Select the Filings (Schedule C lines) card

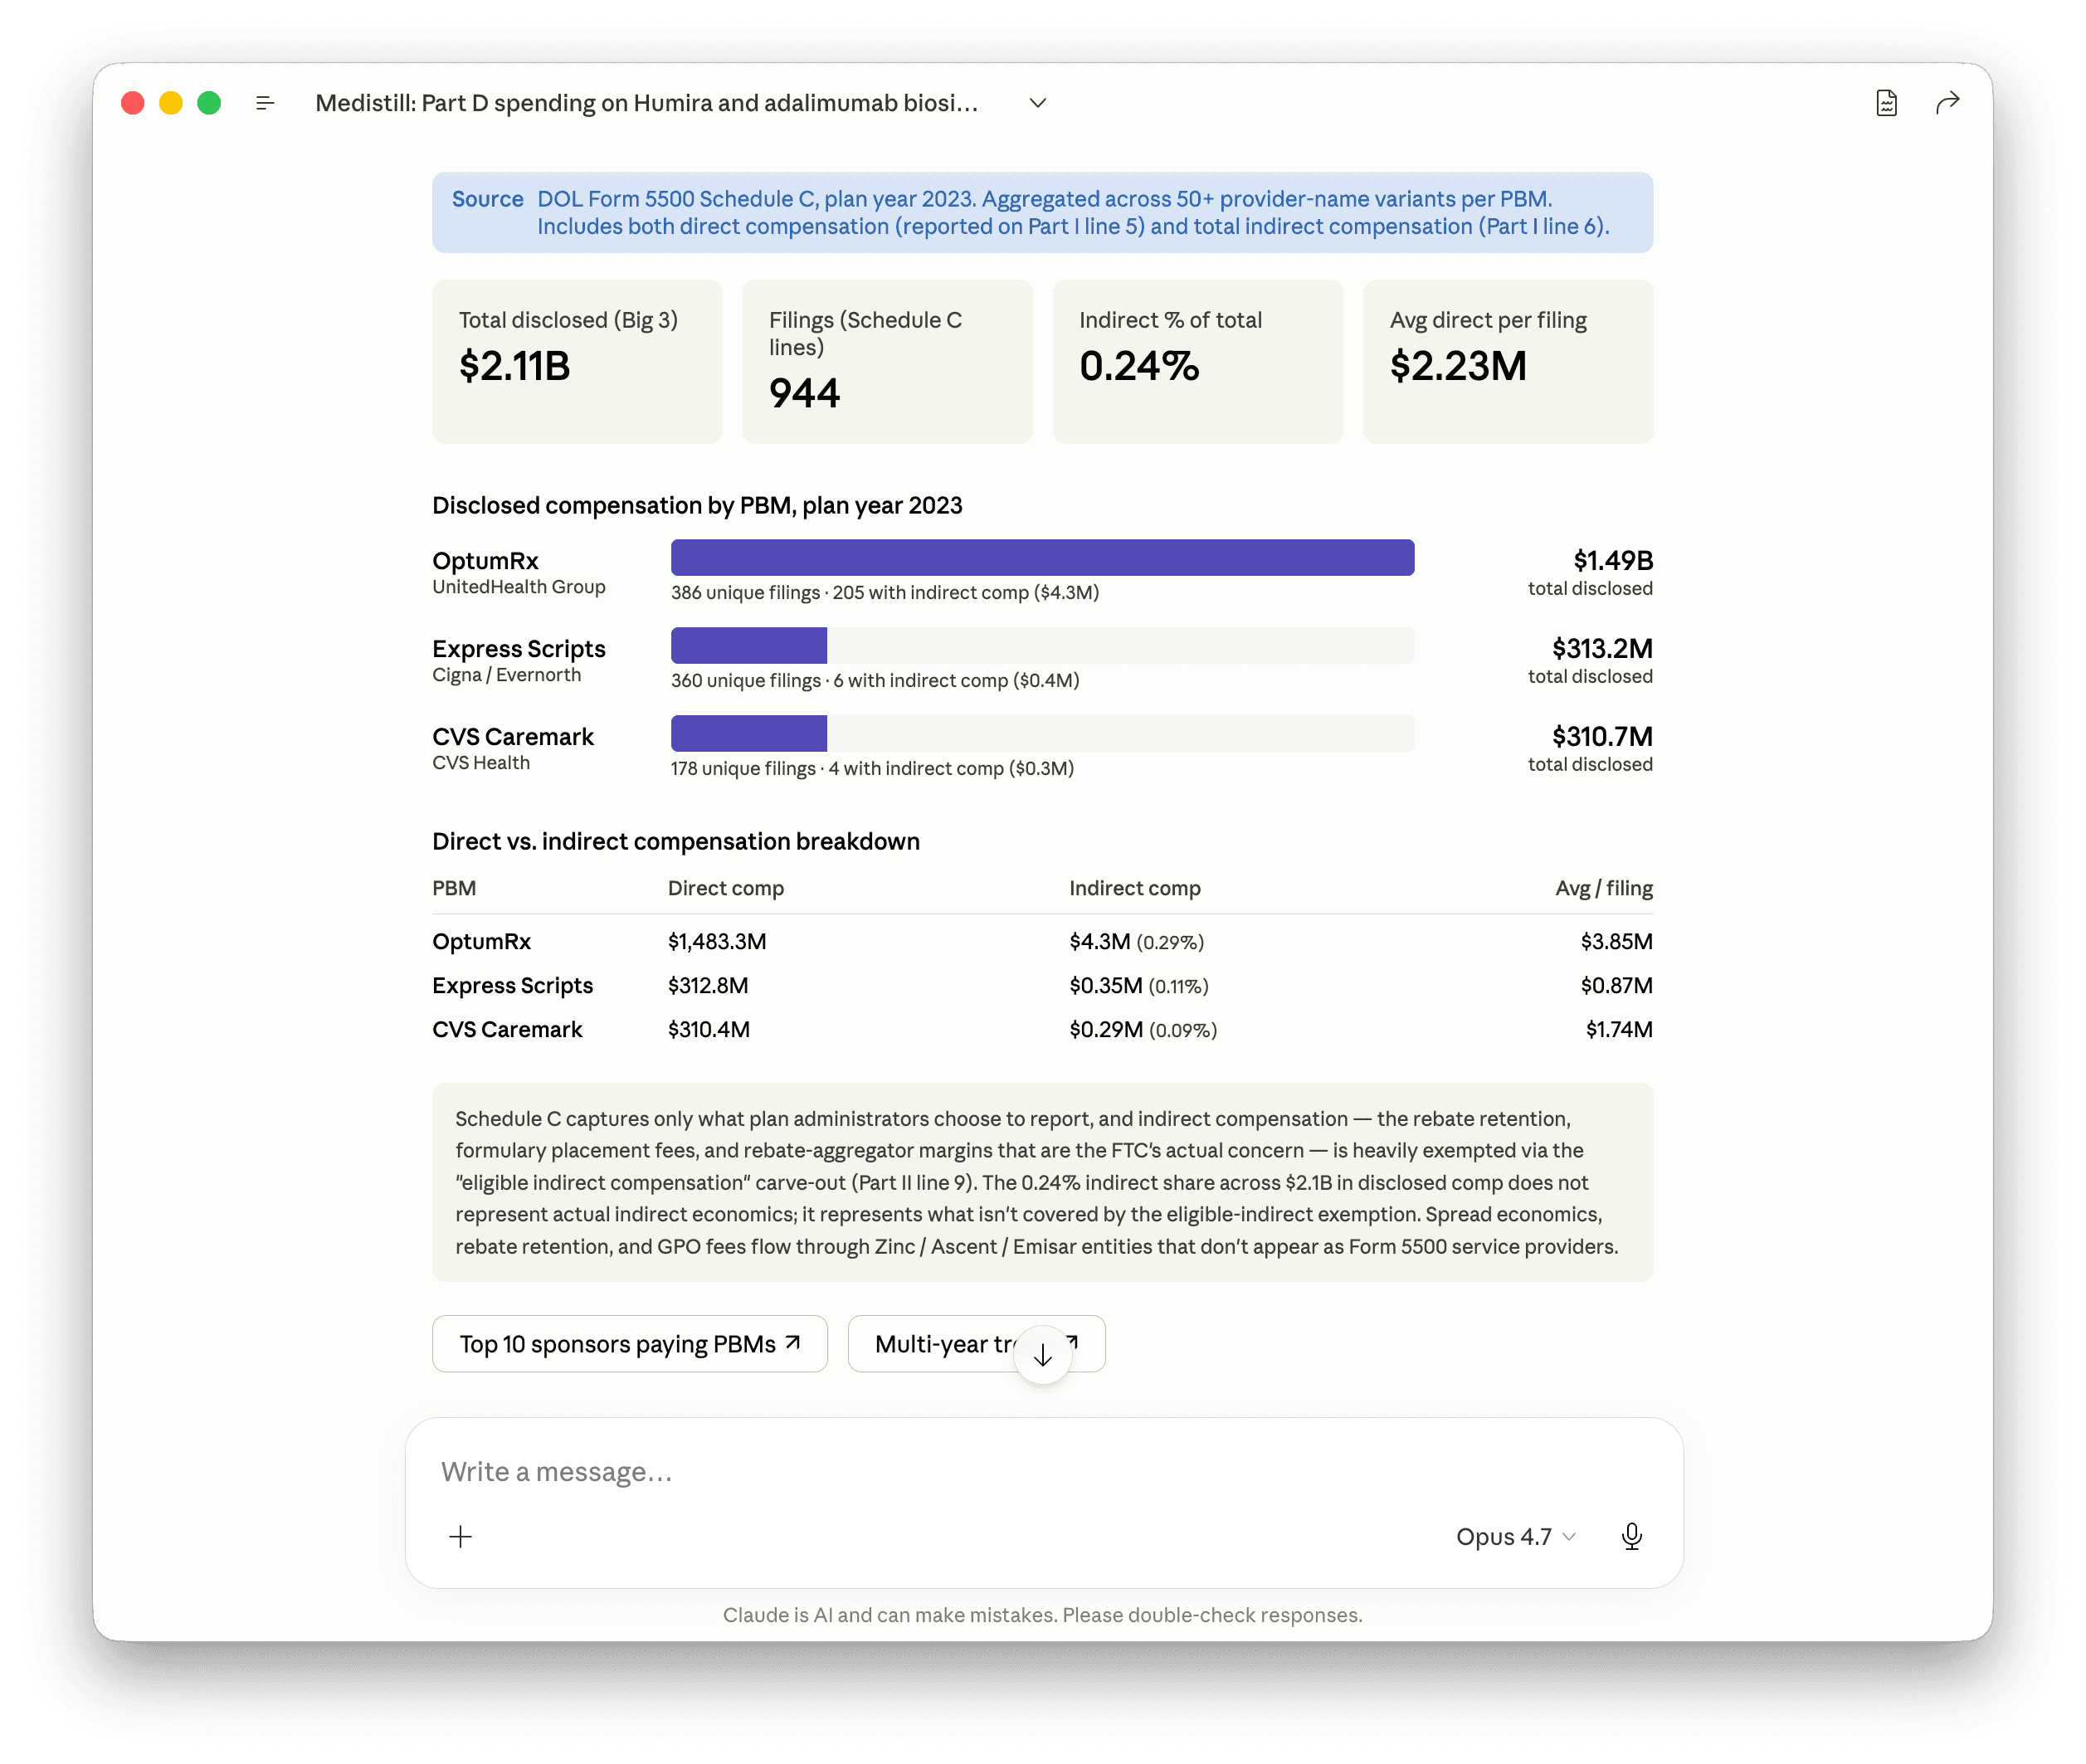click(887, 361)
